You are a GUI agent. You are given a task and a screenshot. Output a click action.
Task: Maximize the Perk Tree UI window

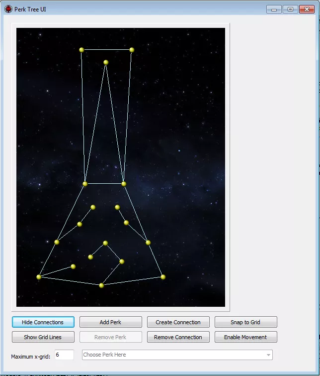coord(290,9)
